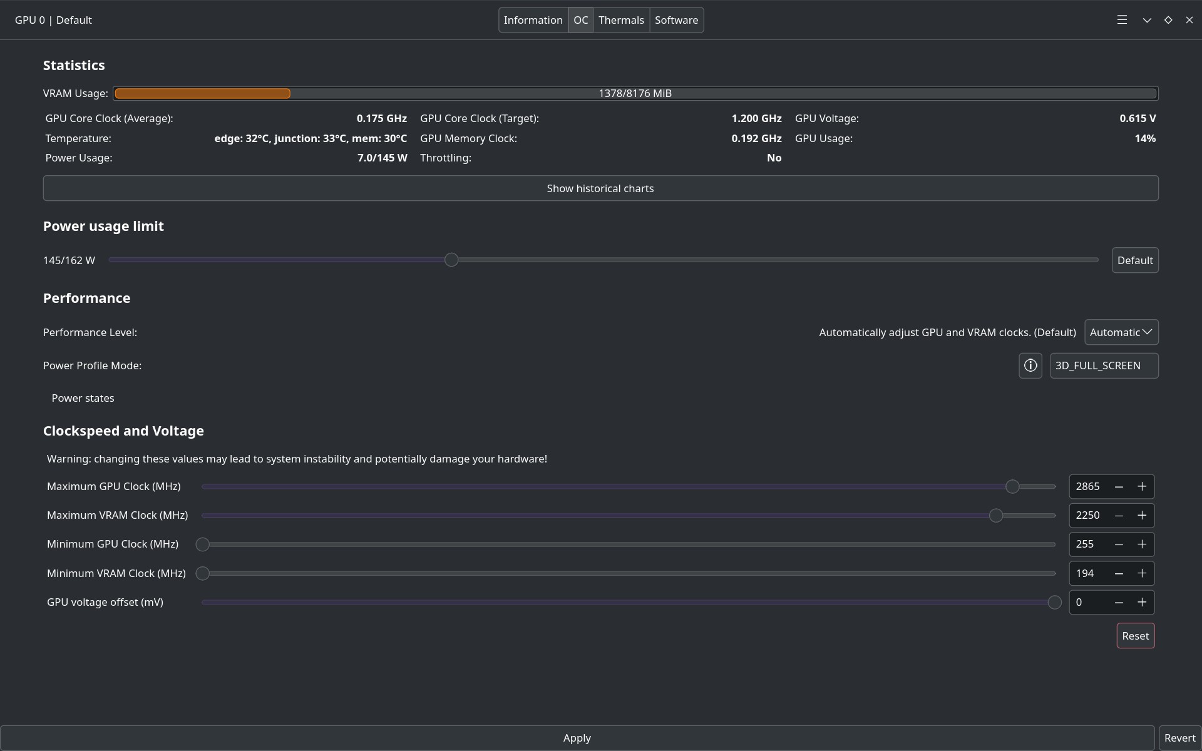Open the Performance Level Automatic dropdown
The image size is (1202, 751).
point(1121,332)
